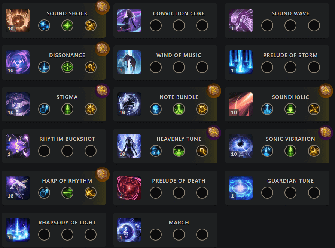Toggle the green tripod on Heavenly Tune
This screenshot has height=248, width=335.
(179, 151)
